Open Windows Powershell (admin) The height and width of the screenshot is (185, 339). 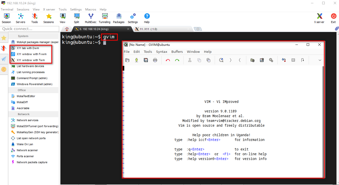coord(35,84)
